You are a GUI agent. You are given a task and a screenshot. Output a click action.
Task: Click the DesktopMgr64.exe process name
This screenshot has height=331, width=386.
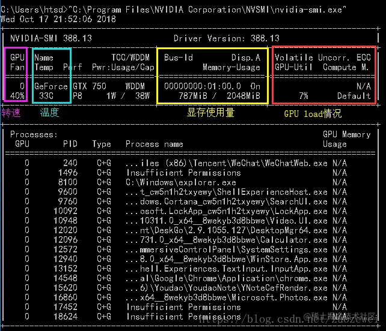coord(227,230)
